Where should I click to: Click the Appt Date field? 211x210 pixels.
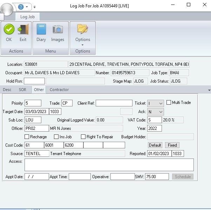click(x=37, y=176)
